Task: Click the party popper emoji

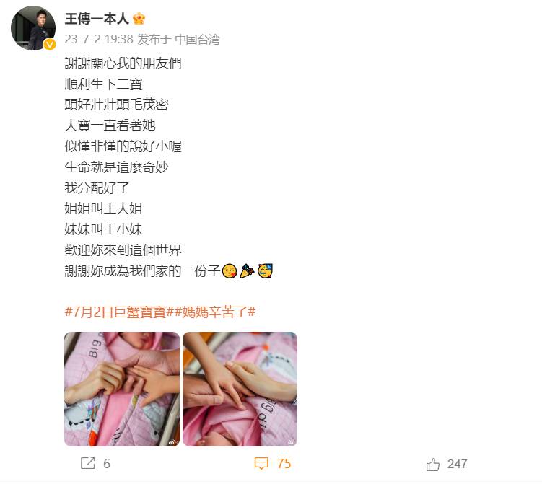Action: [x=247, y=270]
